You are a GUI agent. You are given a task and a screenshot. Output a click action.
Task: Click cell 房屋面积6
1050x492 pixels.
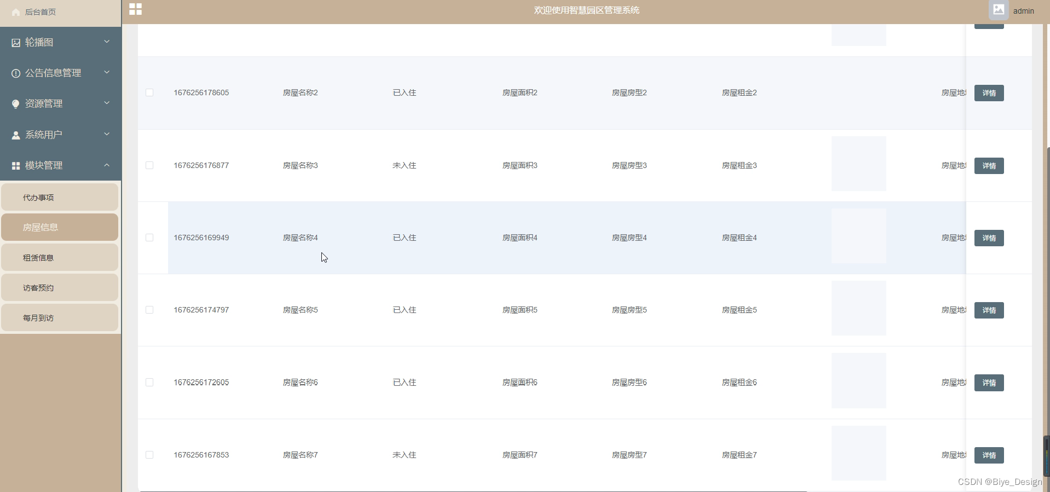pyautogui.click(x=520, y=382)
